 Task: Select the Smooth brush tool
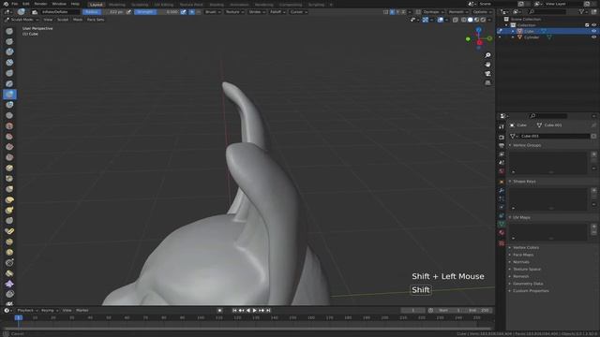[x=9, y=125]
